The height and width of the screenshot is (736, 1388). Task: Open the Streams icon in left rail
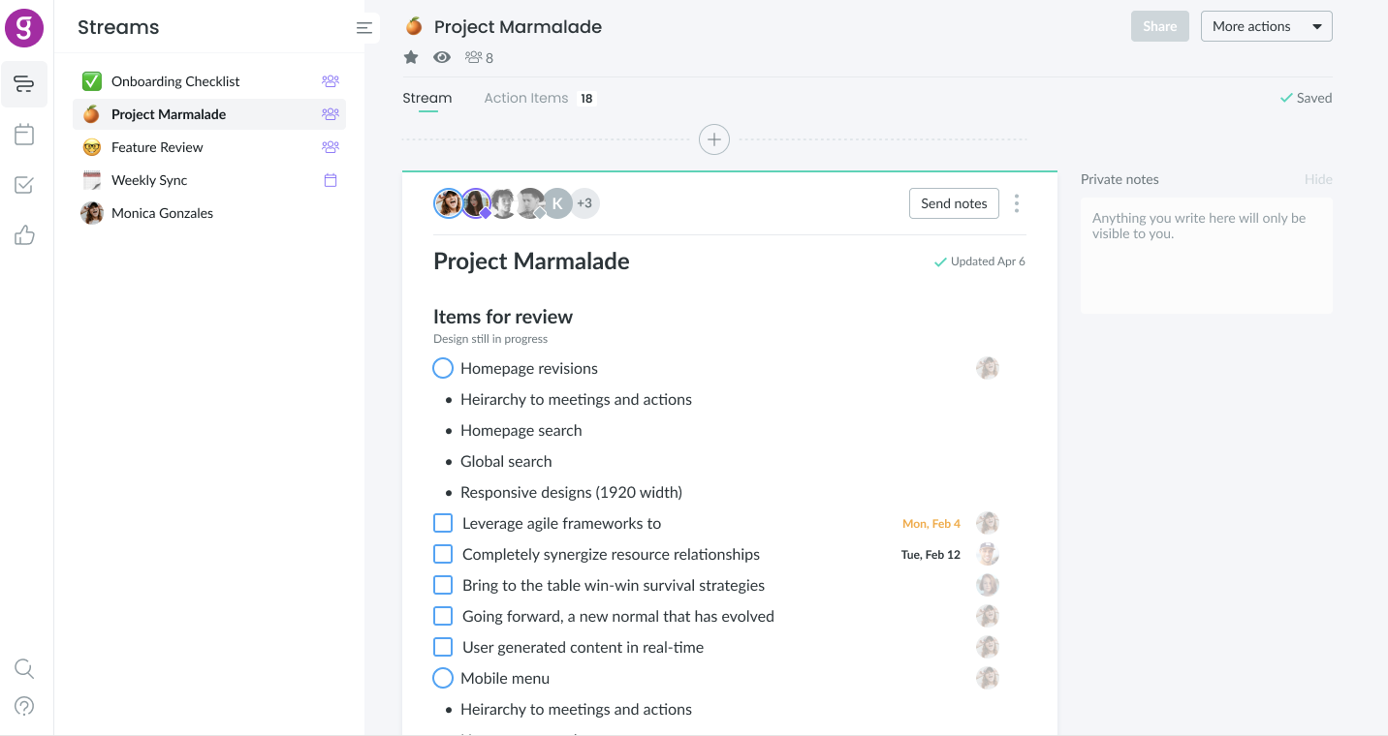click(25, 84)
